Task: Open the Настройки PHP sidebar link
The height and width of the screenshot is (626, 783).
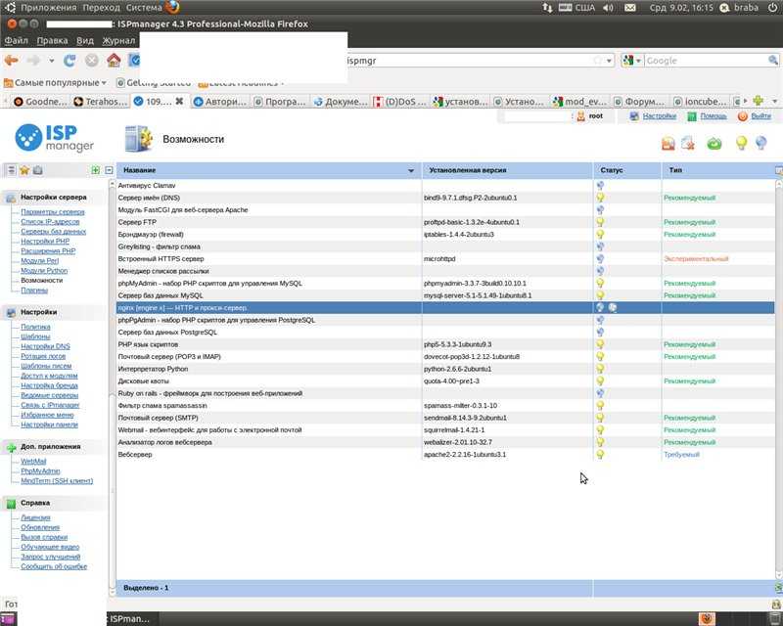Action: [x=45, y=242]
